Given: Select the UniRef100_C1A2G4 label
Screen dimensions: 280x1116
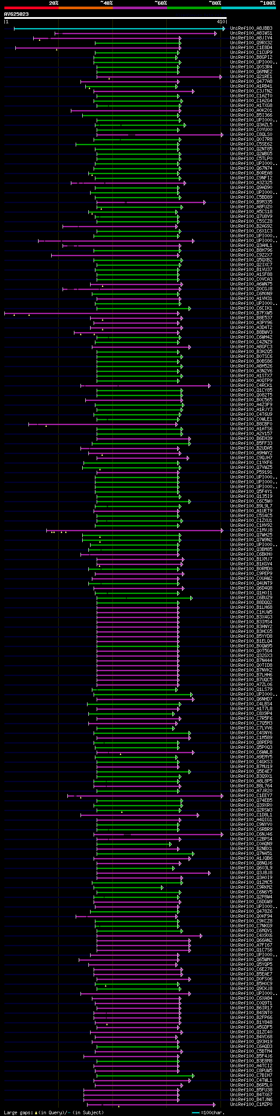Looking at the screenshot, I should point(251,101).
